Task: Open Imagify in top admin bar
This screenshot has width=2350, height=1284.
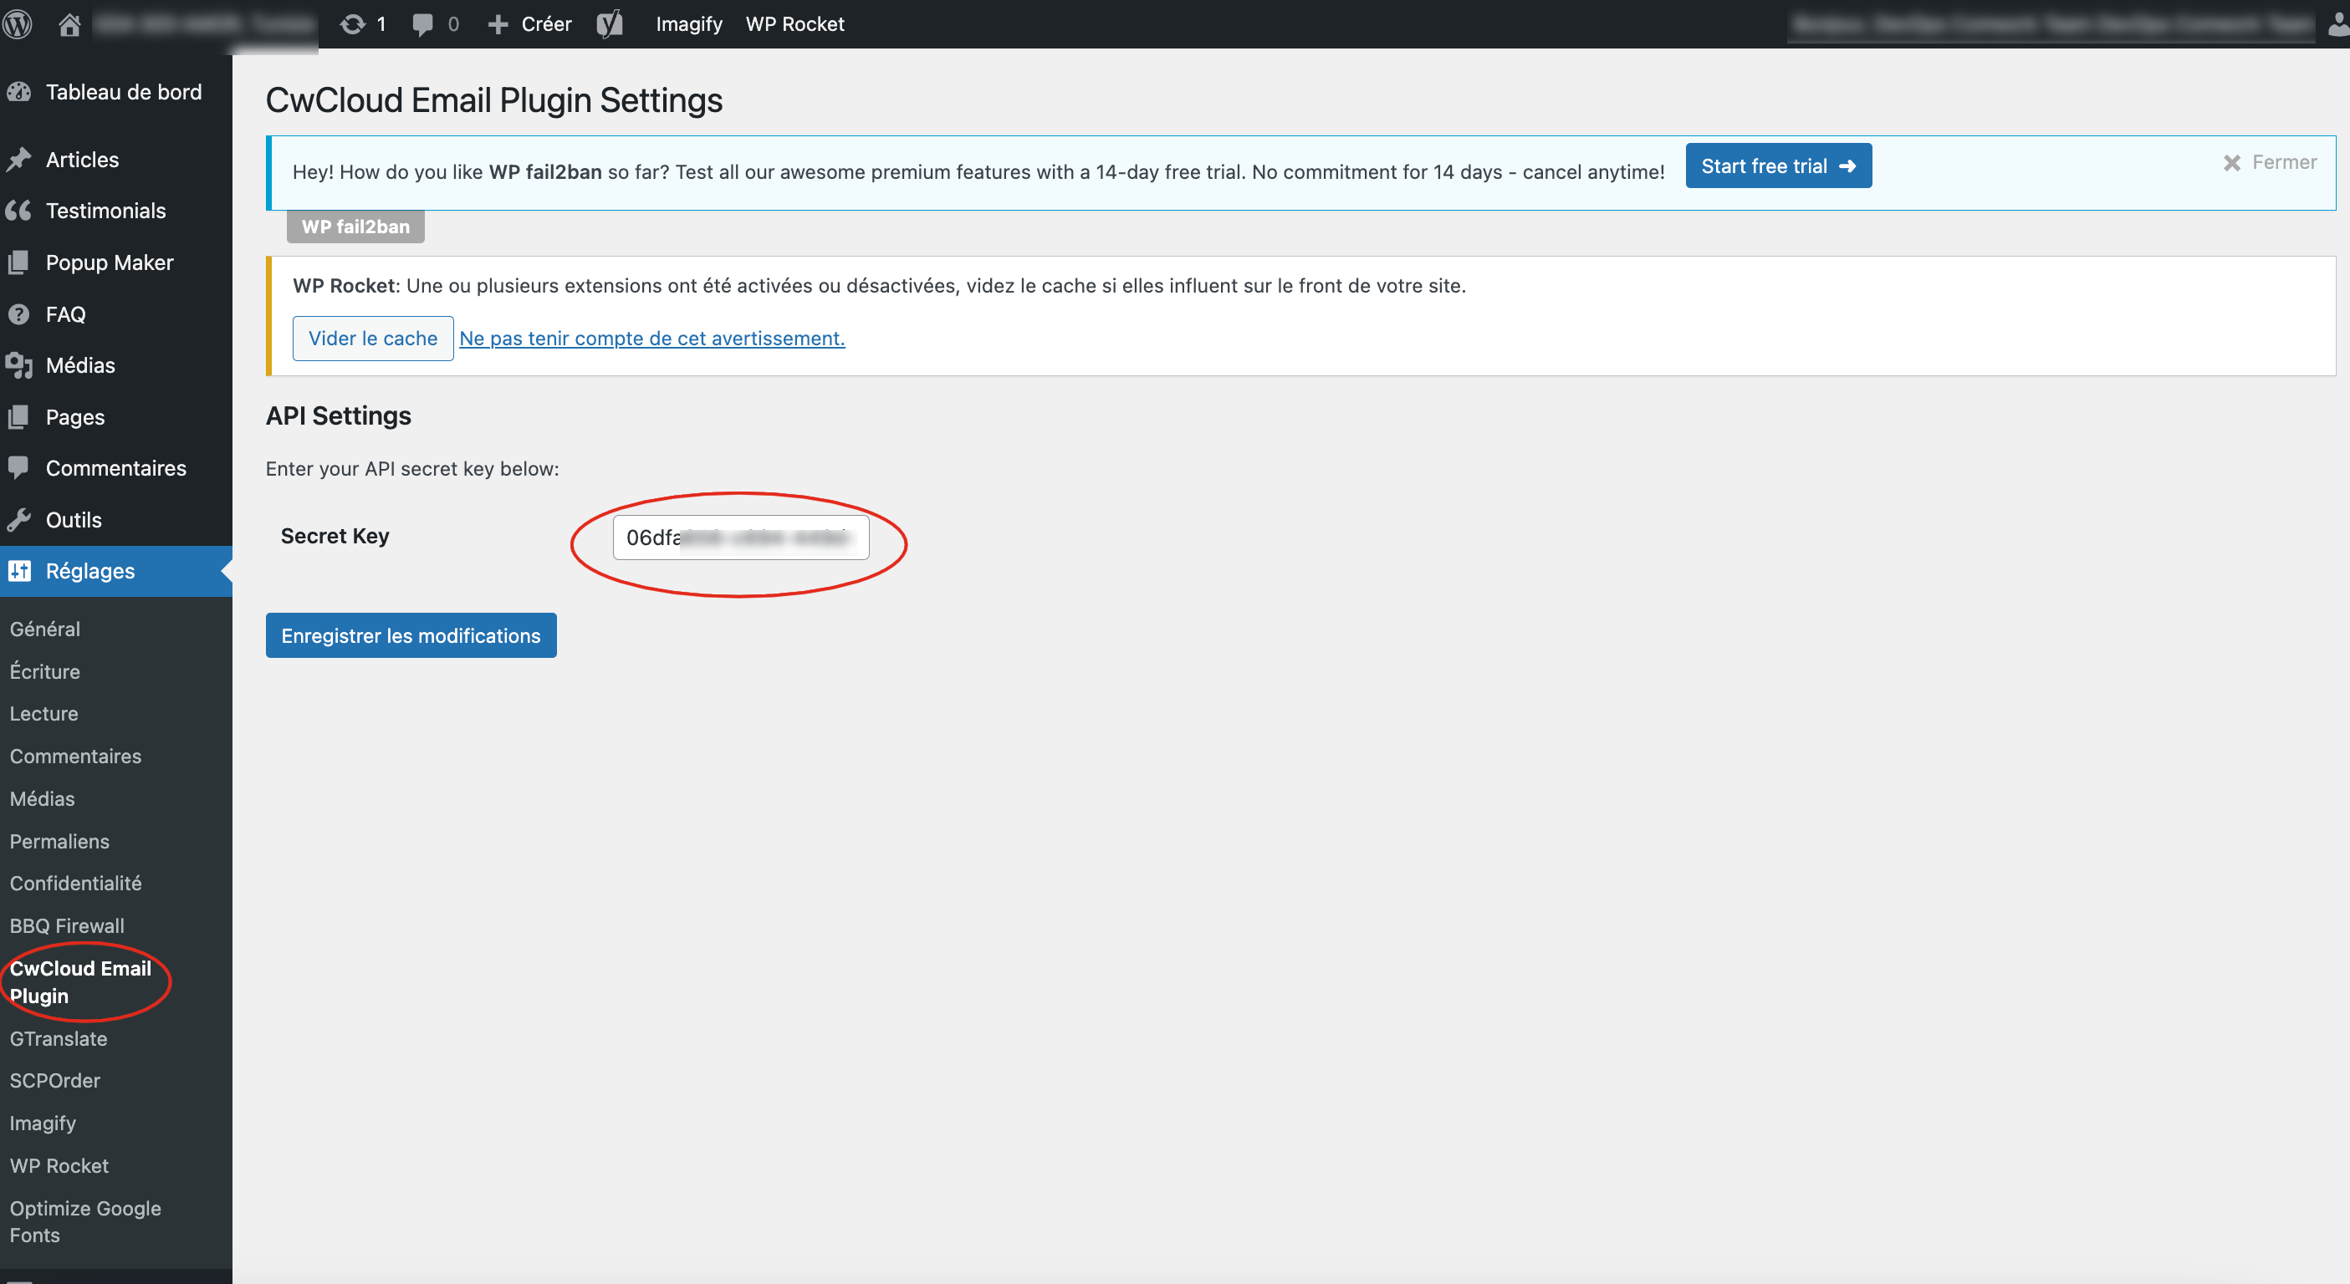Action: (x=687, y=23)
